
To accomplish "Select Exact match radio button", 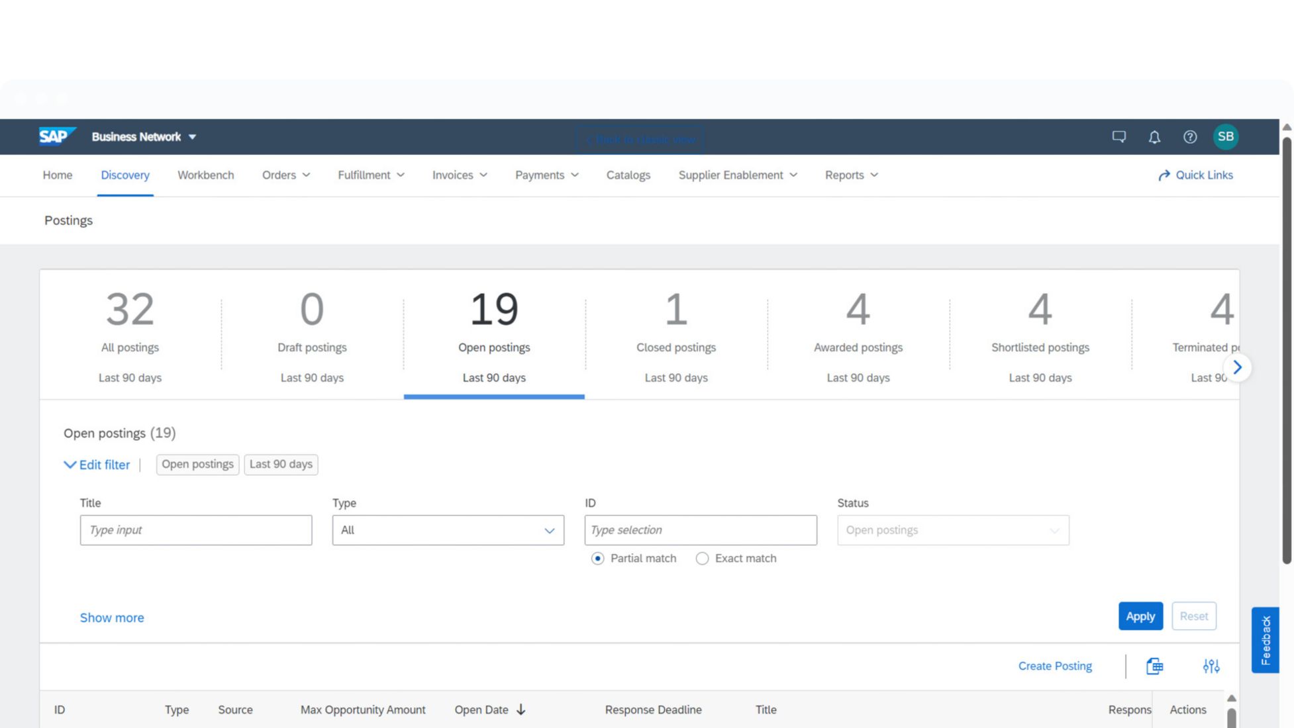I will point(702,559).
